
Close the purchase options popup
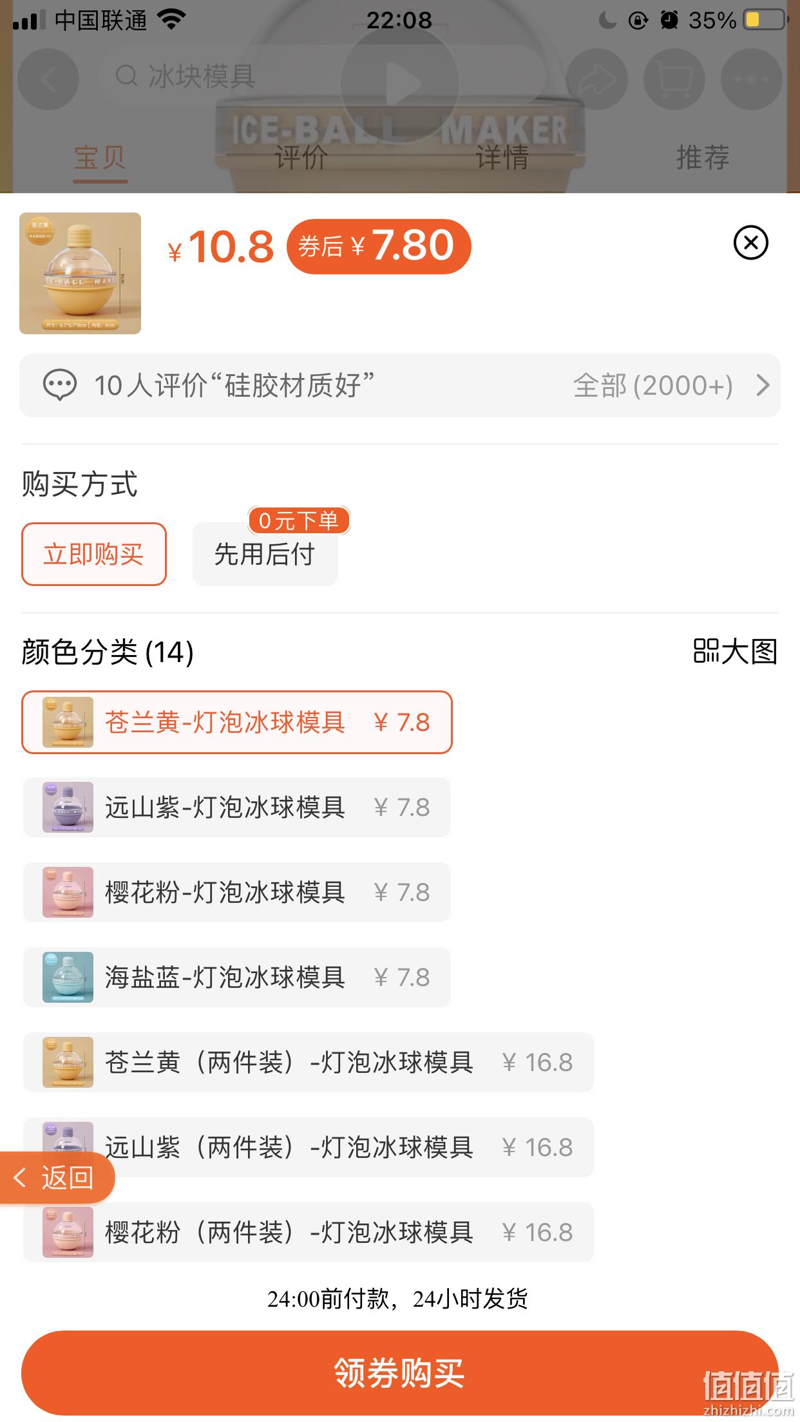coord(750,243)
